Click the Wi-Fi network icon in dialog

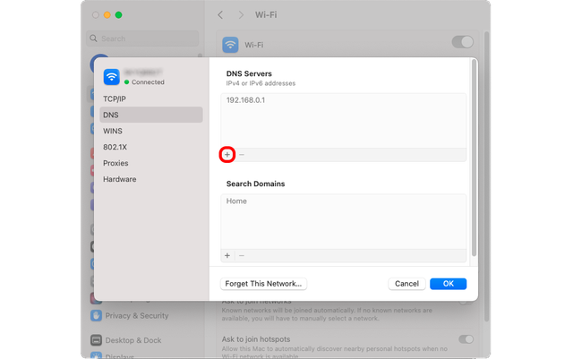[x=111, y=77]
